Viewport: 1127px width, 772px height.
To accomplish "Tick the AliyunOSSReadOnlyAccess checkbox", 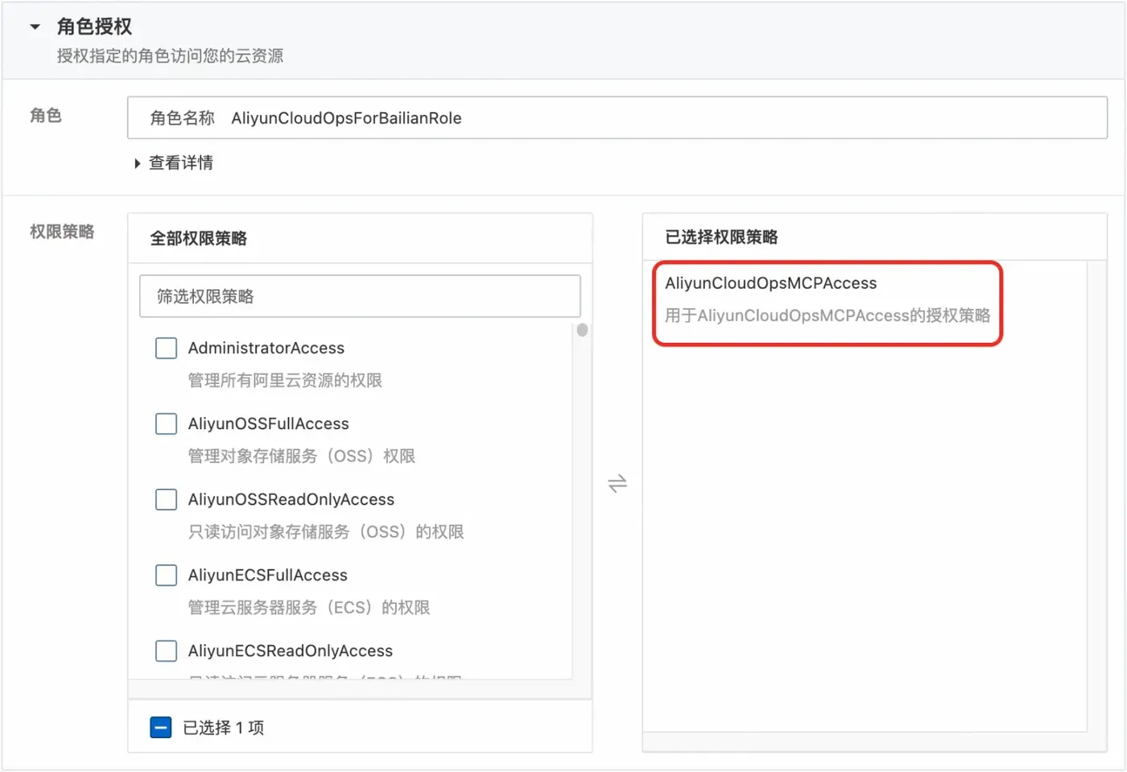I will tap(166, 499).
